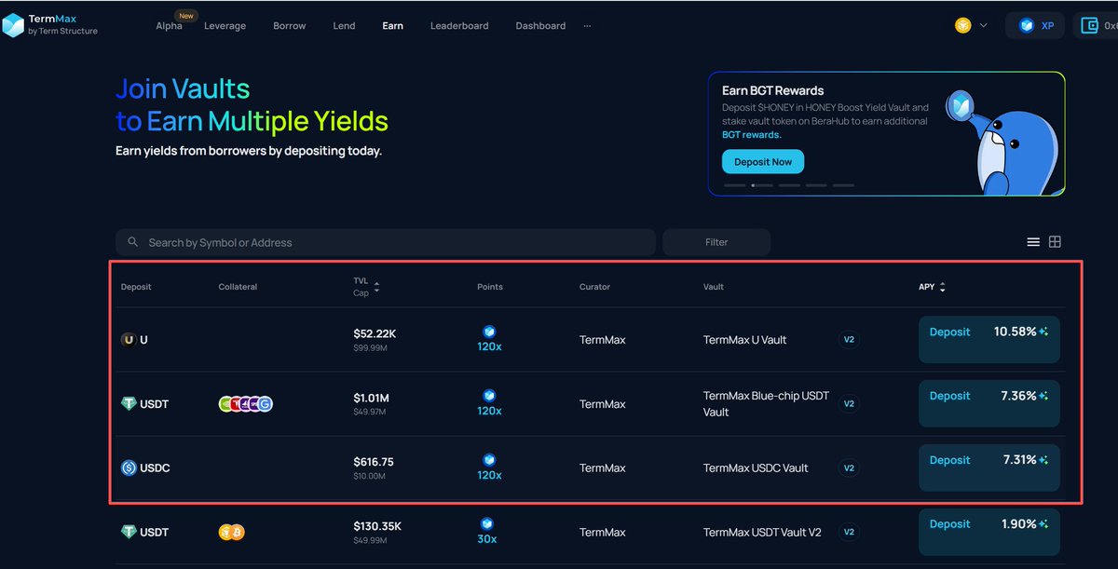Click the 30x points cube icon
Image resolution: width=1118 pixels, height=569 pixels.
tap(486, 524)
